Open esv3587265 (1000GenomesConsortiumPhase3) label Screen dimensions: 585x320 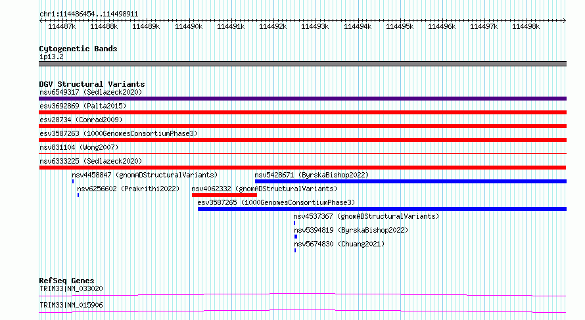276,202
